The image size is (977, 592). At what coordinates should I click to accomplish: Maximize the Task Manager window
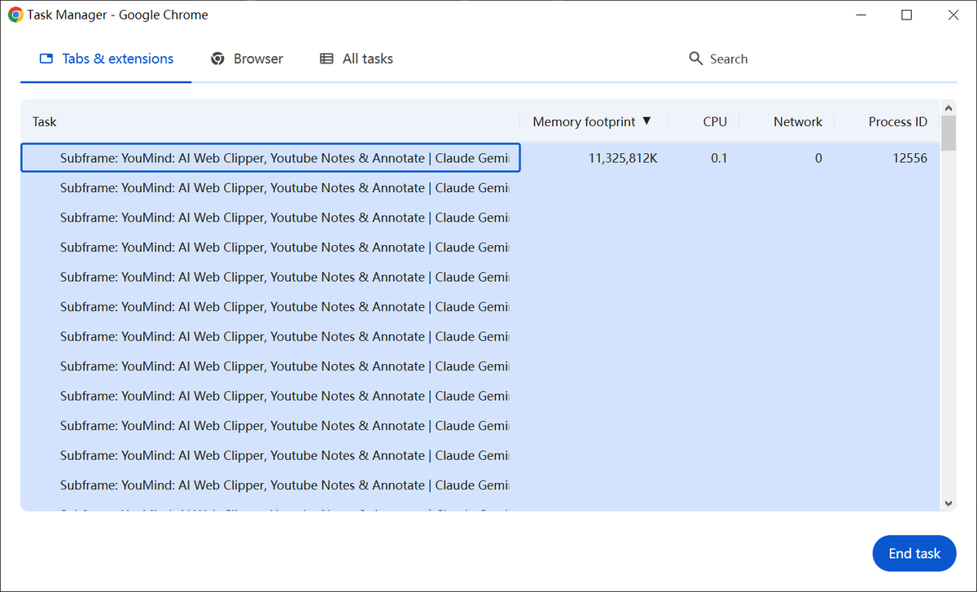point(906,15)
